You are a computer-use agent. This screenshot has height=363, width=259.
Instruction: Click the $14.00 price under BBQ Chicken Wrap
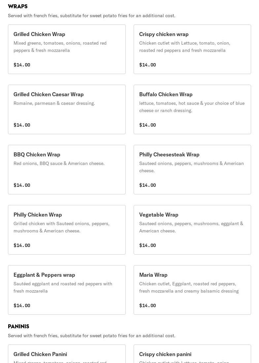tap(22, 185)
